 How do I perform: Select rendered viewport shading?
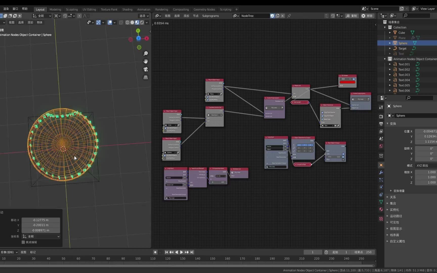pos(142,22)
